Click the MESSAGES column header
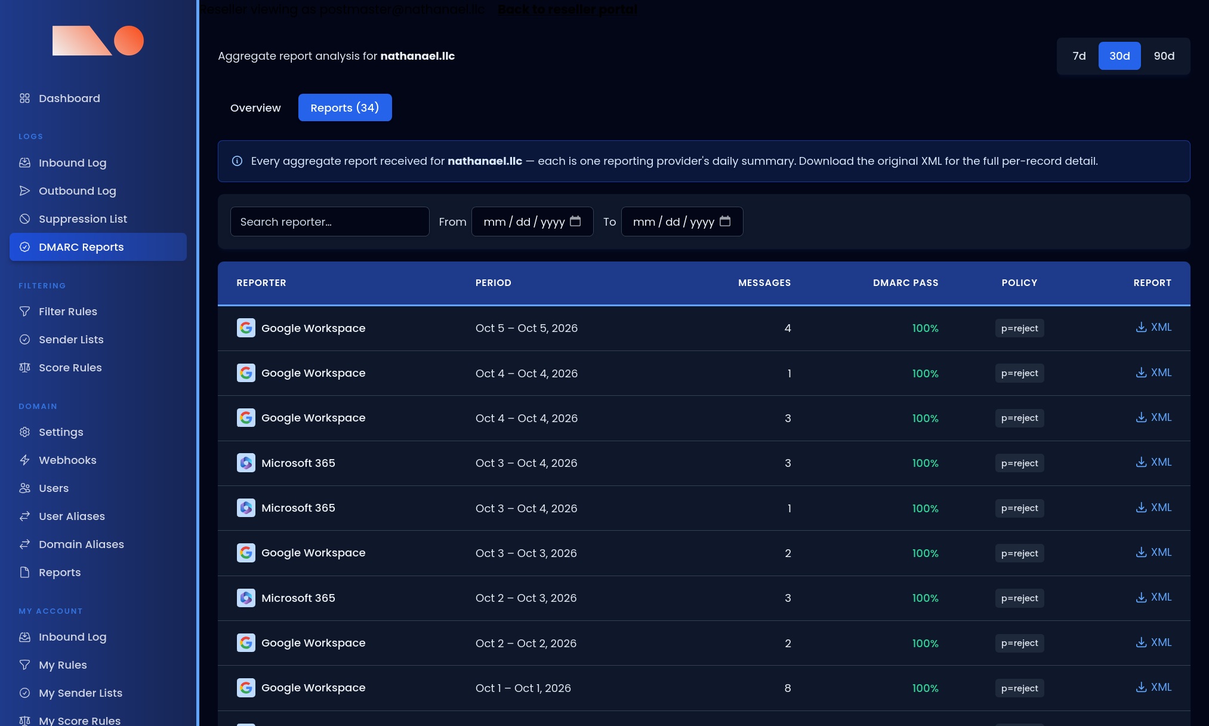 764,283
